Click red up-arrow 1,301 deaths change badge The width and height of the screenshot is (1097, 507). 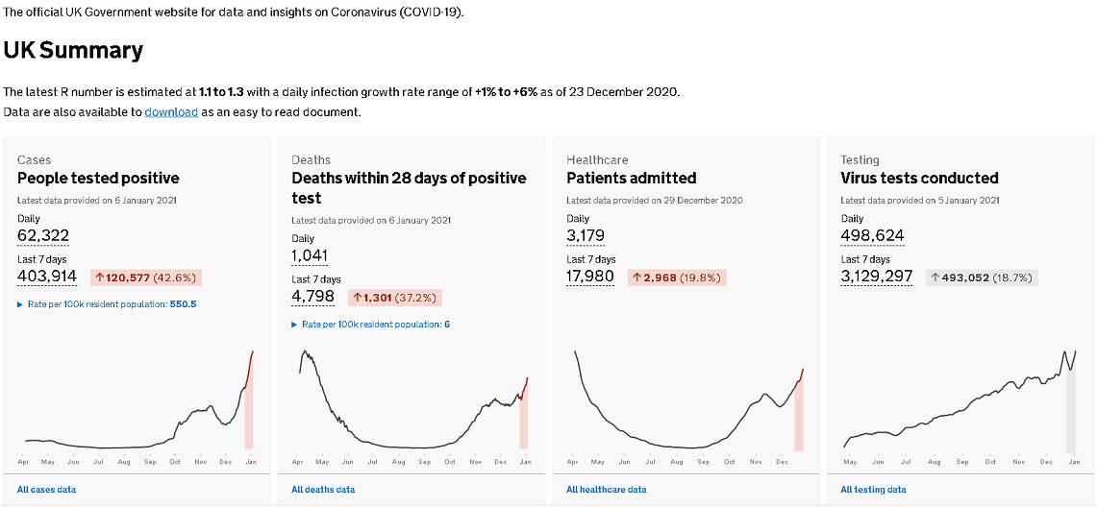pos(394,298)
